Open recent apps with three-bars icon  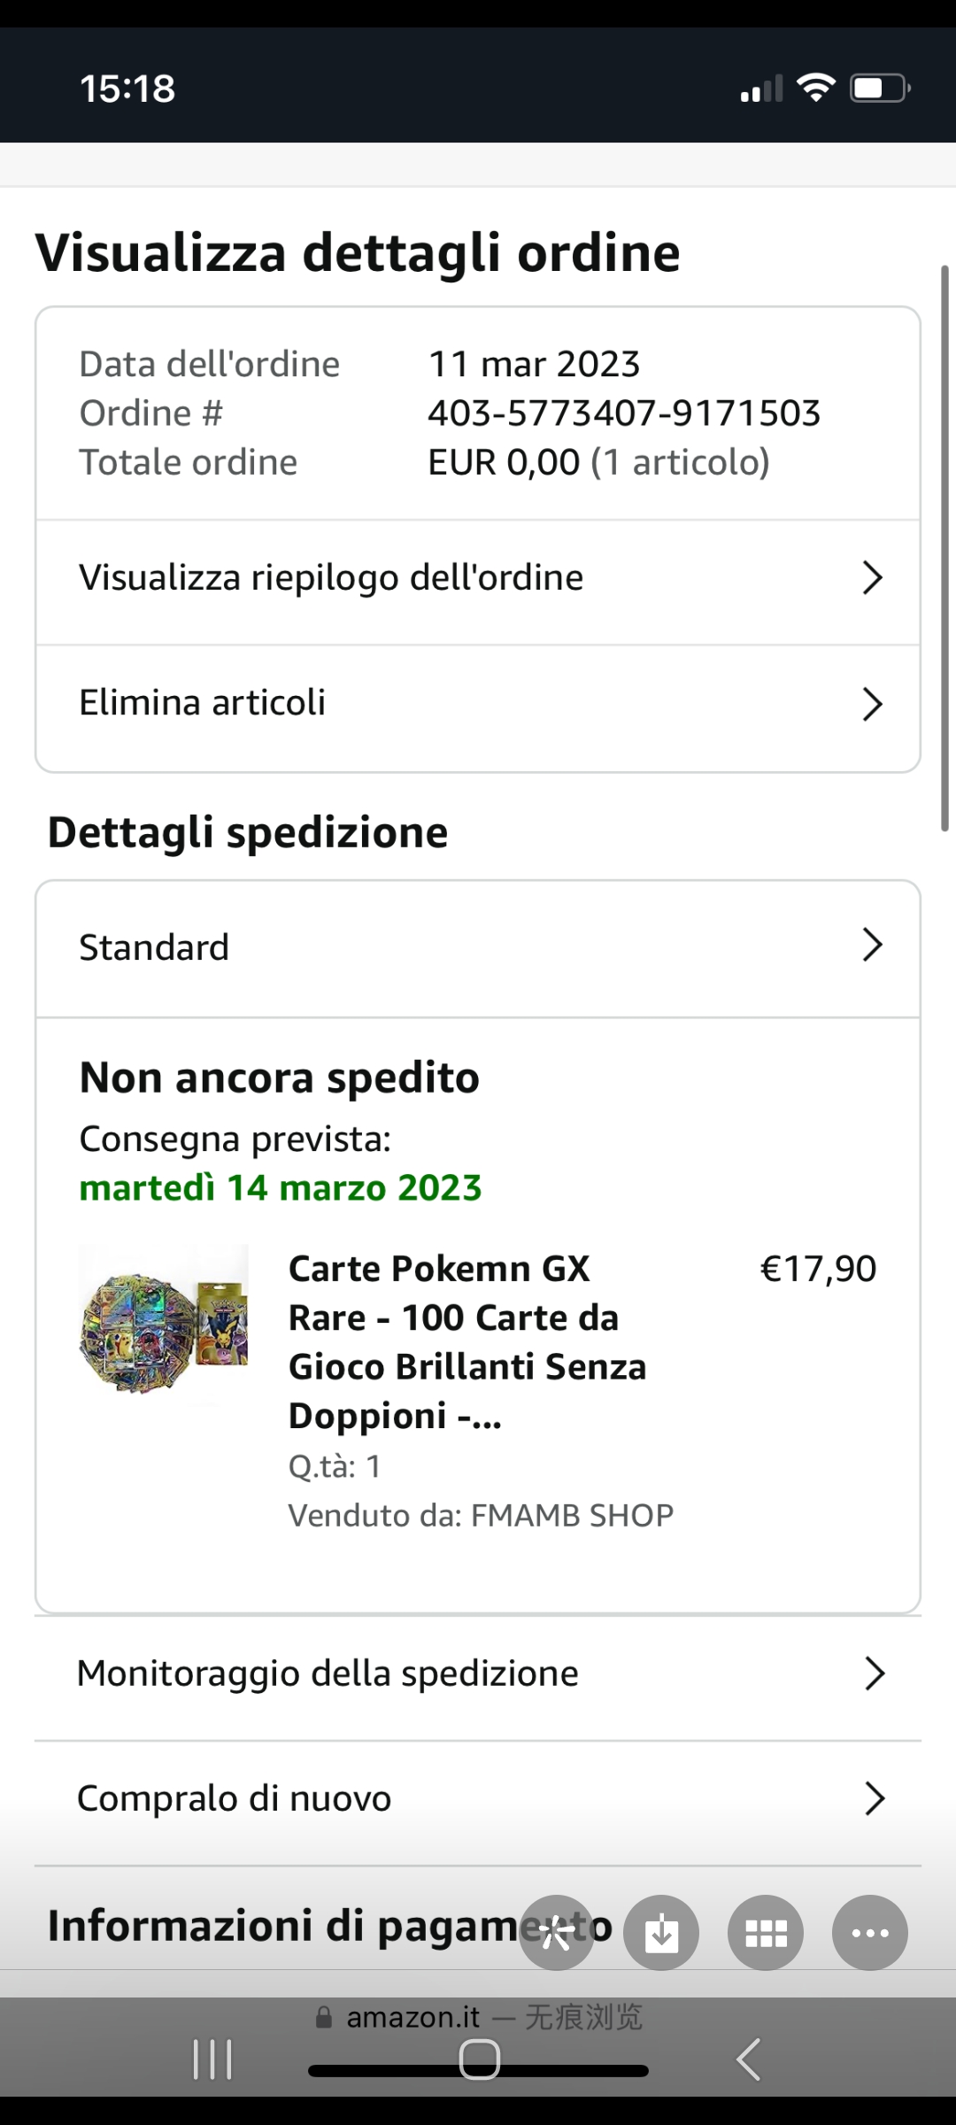point(212,2059)
